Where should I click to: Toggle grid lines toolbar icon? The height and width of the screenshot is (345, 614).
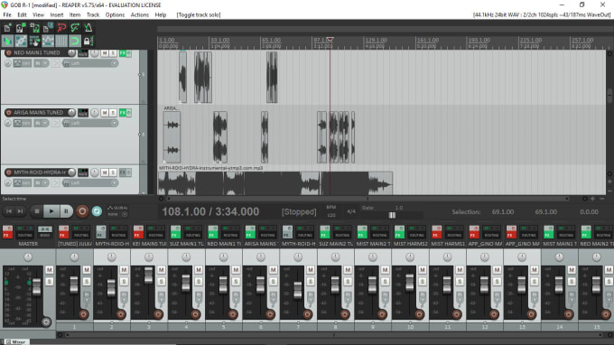tap(61, 41)
